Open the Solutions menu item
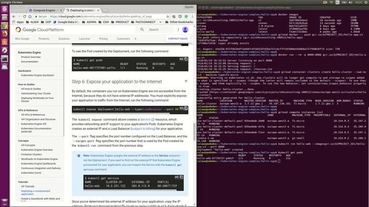The width and height of the screenshot is (369, 207). click(64, 39)
